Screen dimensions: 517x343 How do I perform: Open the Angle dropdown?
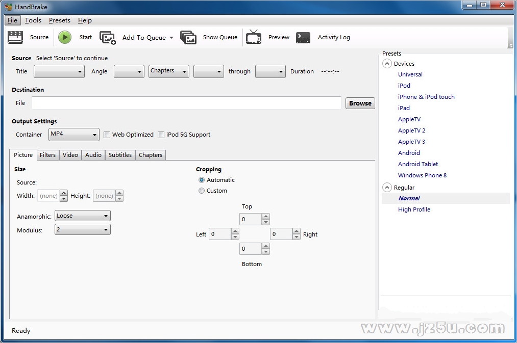(129, 71)
